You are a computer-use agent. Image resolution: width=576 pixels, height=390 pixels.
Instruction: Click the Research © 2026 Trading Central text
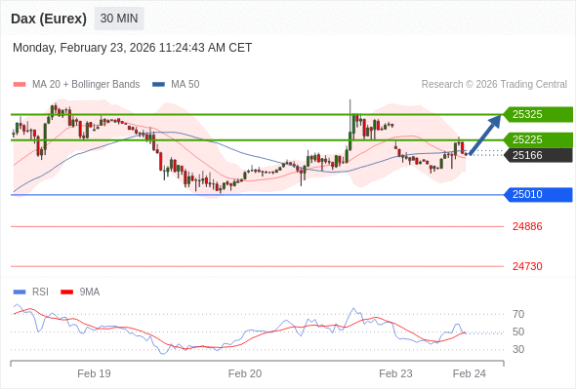tap(494, 85)
